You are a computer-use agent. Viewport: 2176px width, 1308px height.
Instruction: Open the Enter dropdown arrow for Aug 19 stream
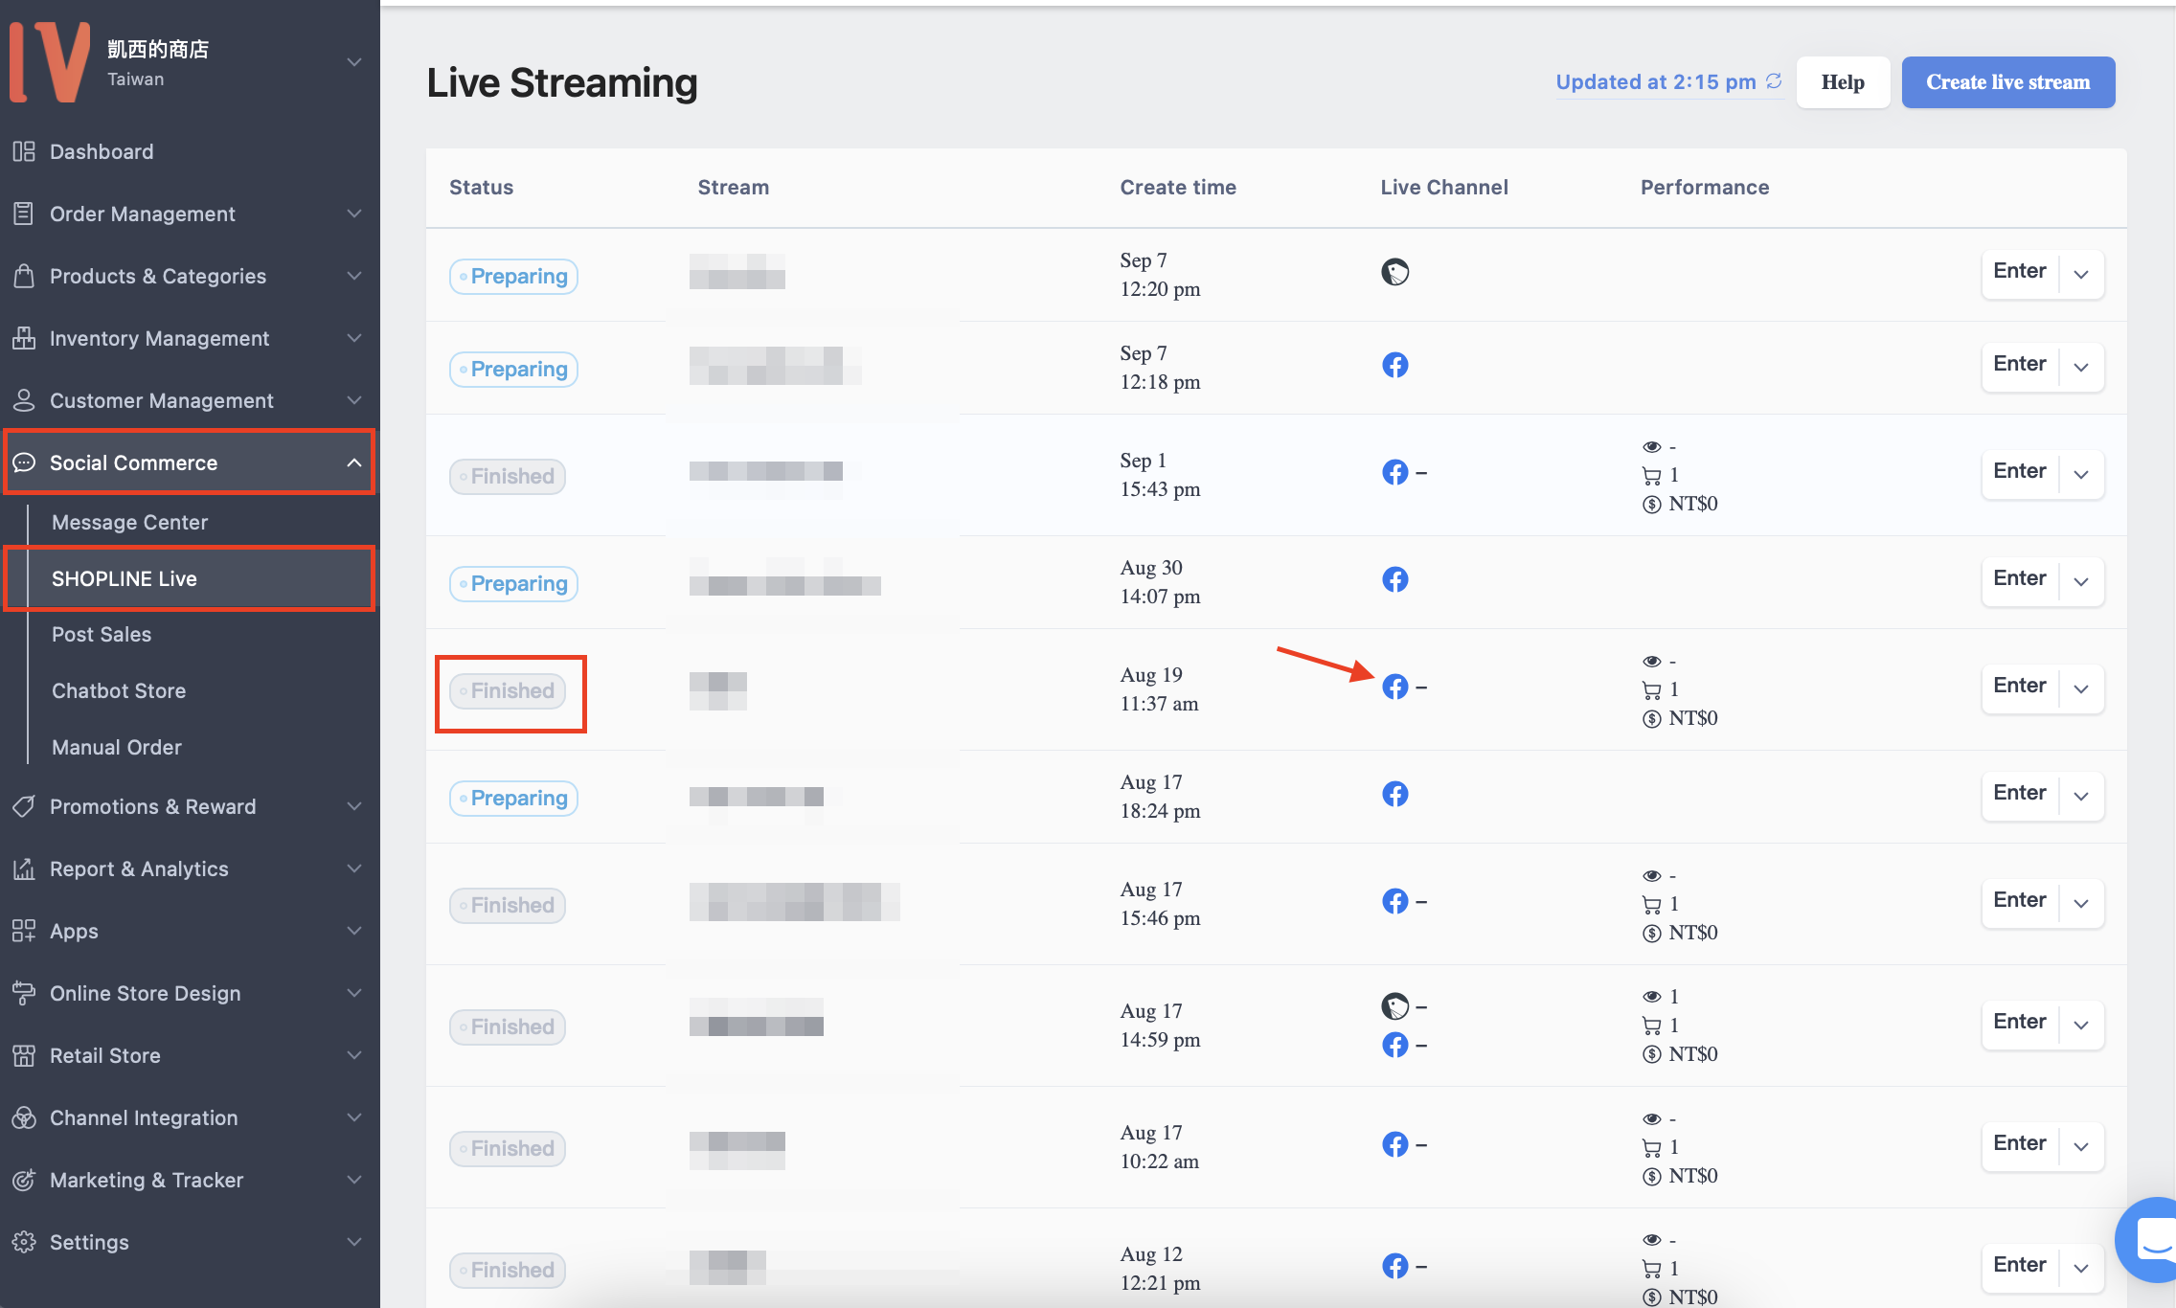2081,689
